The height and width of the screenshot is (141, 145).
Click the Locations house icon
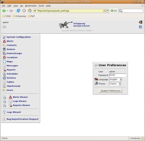coord(4,58)
